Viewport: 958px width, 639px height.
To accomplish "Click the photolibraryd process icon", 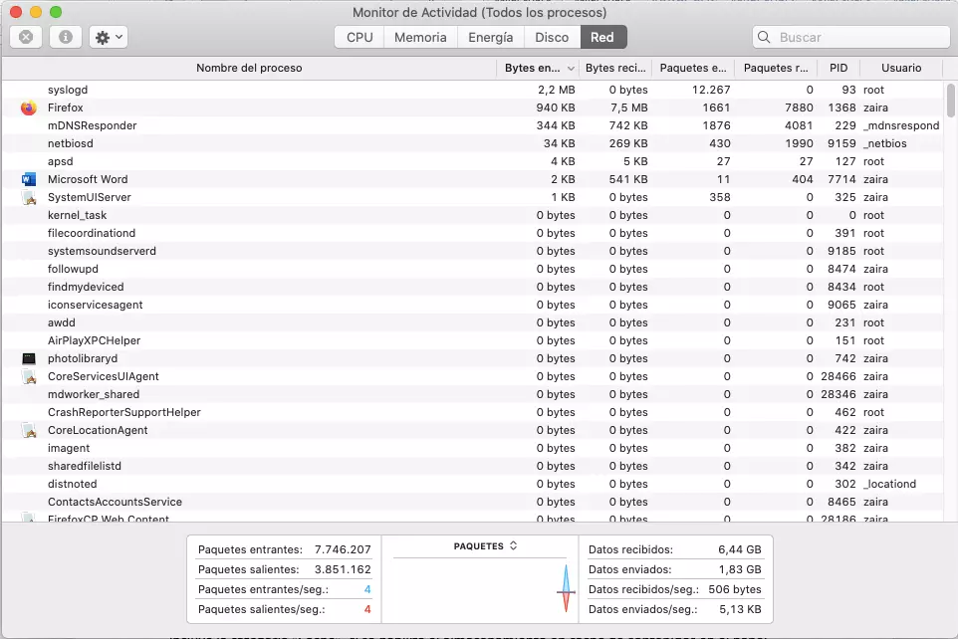I will 29,358.
